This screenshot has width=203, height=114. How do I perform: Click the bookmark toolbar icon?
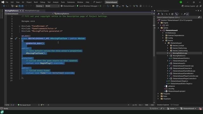pos(141,6)
